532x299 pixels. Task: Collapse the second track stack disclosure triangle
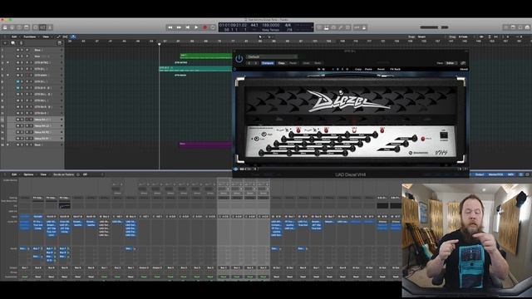(7, 76)
